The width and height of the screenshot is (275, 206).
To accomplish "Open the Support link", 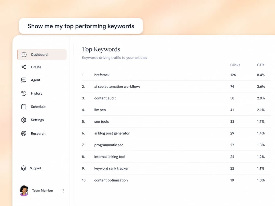I will [x=36, y=168].
